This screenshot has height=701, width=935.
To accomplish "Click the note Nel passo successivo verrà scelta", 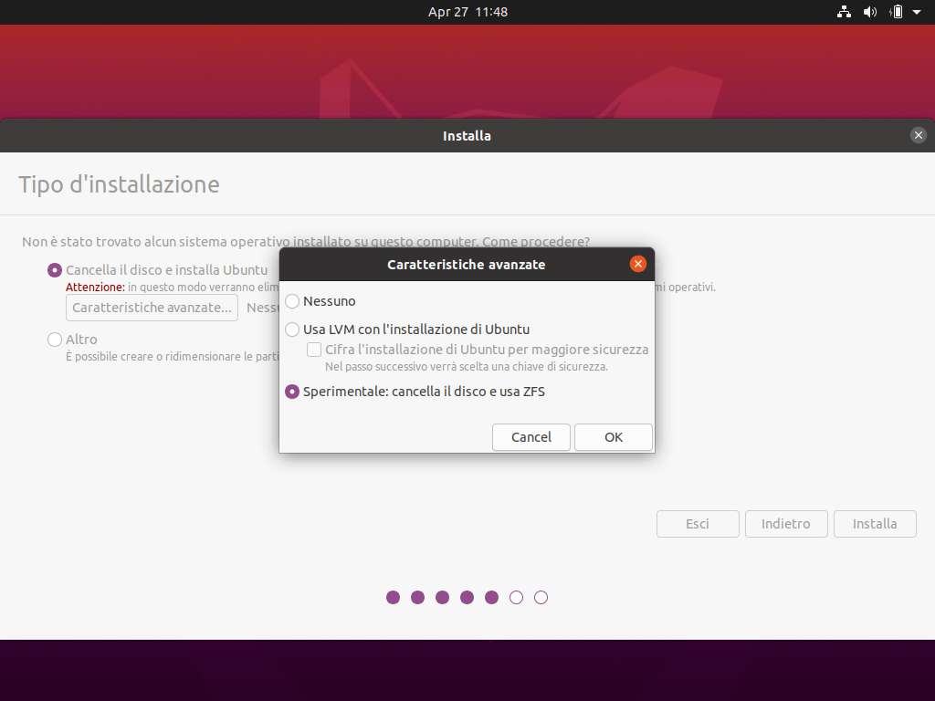I will click(467, 367).
